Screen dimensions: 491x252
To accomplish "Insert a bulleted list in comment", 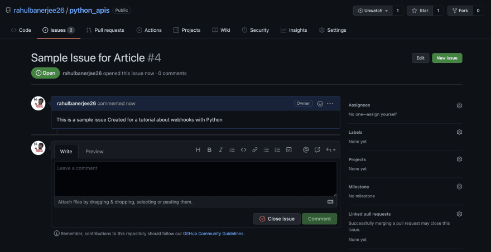I will point(266,150).
